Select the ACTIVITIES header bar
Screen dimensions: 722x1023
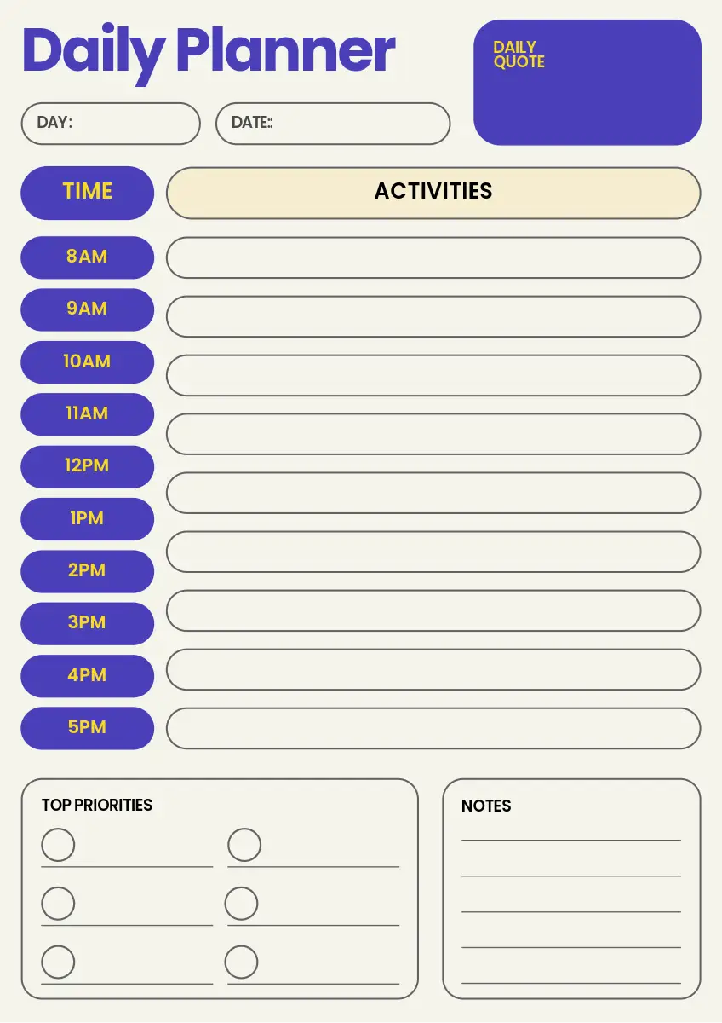433,192
